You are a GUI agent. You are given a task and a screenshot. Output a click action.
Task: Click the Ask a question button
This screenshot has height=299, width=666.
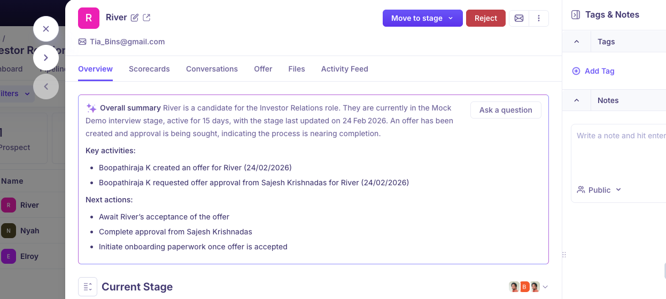[x=506, y=110]
